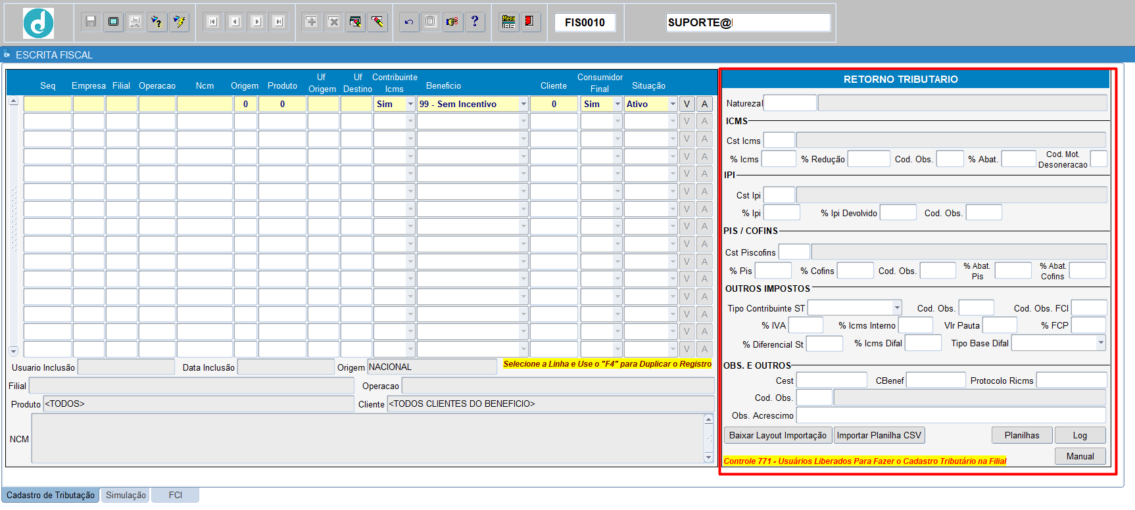Open help question mark icon
This screenshot has height=510, width=1135.
click(475, 22)
